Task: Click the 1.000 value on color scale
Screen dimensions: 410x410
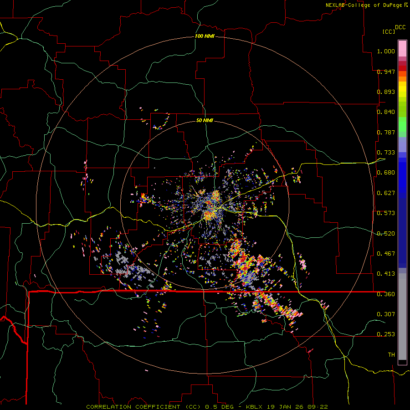Action: pos(386,51)
